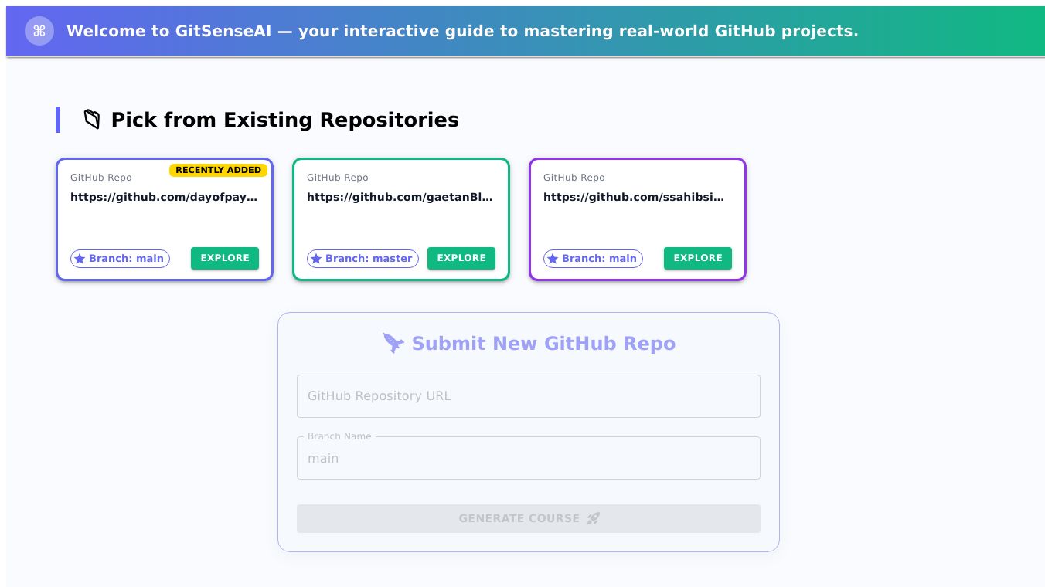The height and width of the screenshot is (587, 1045).
Task: Click the Welcome to GitSenseAI banner text
Action: point(462,31)
